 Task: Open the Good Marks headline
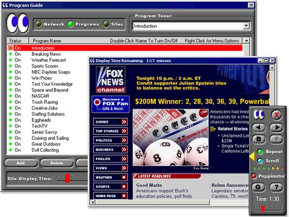tap(149, 185)
